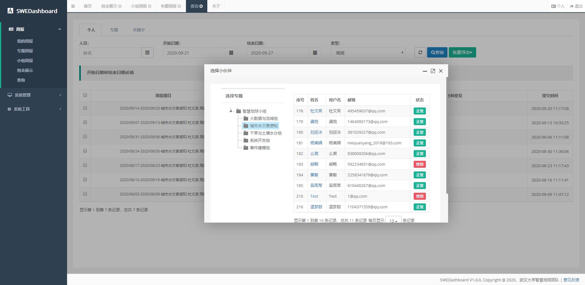Viewport: 585px width, 285px height.
Task: Minimize the 选择小伙伴 dialog
Action: [x=425, y=71]
